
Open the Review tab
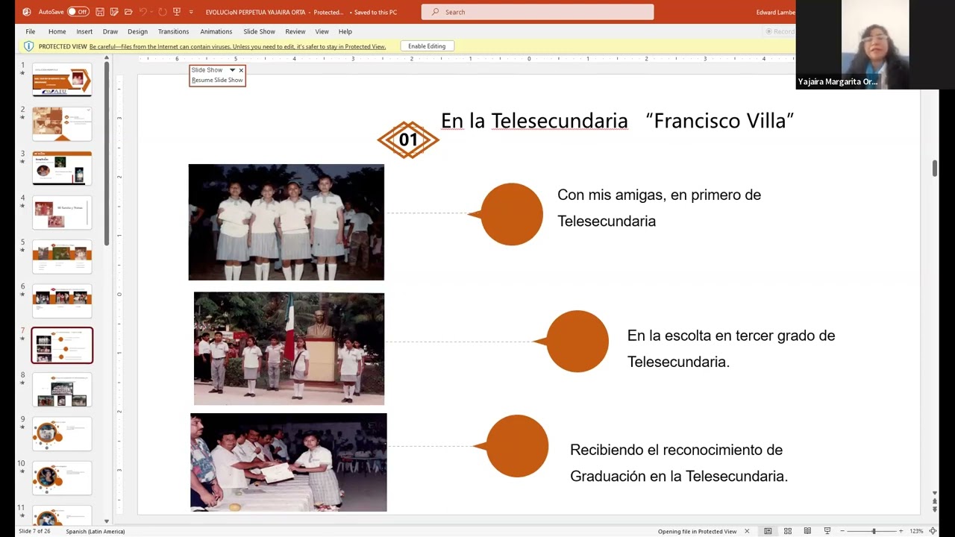295,31
